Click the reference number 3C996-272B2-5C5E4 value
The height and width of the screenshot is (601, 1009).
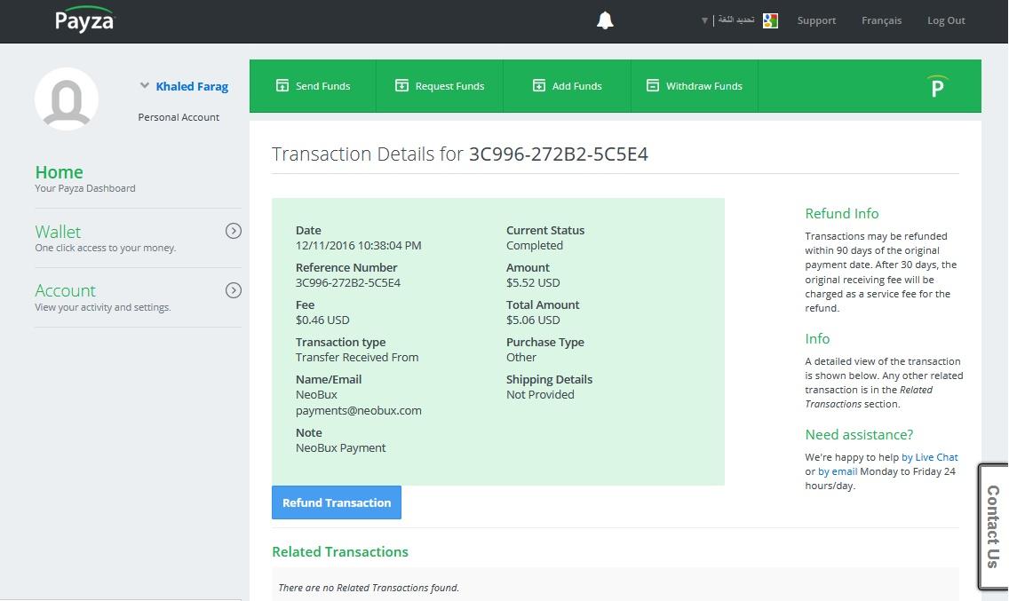[x=348, y=282]
